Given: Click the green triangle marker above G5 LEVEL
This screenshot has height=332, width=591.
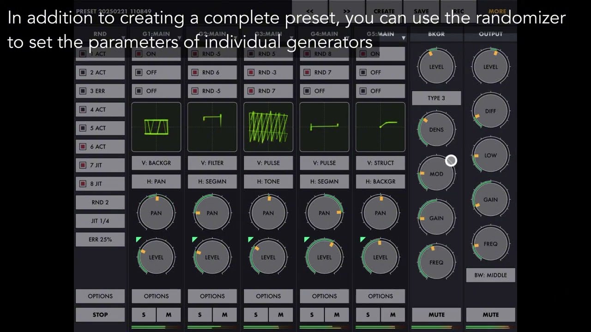Looking at the screenshot, I should click(362, 239).
